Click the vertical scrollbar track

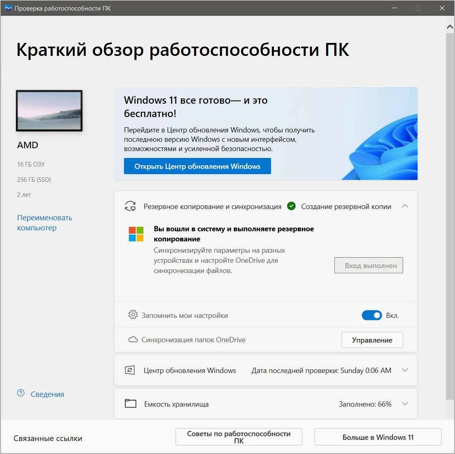pyautogui.click(x=450, y=216)
